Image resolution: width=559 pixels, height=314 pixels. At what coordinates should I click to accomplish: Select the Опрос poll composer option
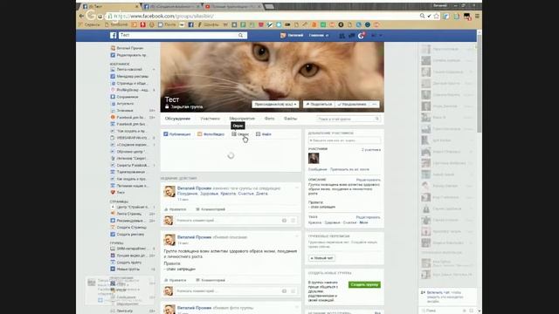point(240,134)
